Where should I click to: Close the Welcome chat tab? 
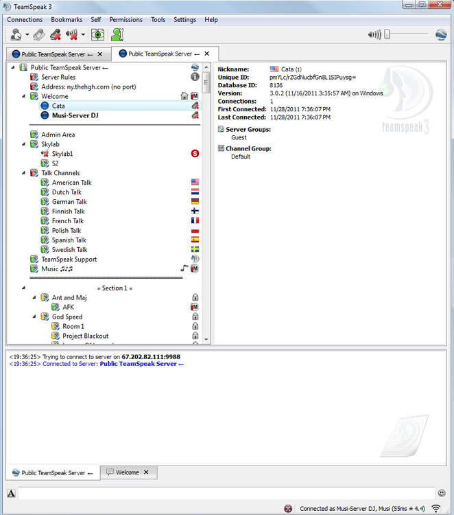146,472
